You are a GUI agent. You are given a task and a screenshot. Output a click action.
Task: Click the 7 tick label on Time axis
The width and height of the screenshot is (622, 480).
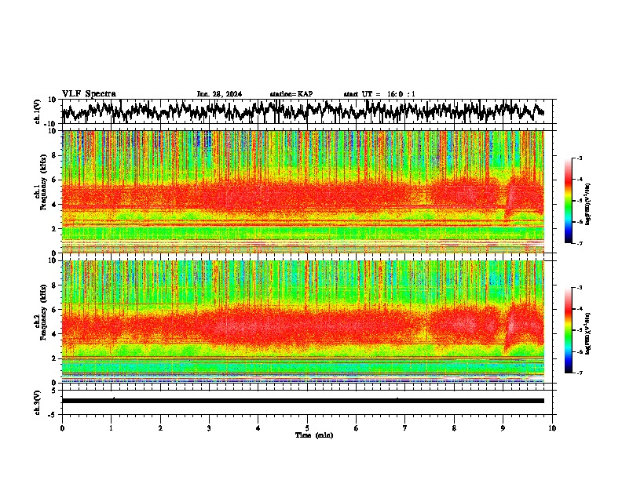[x=405, y=428]
